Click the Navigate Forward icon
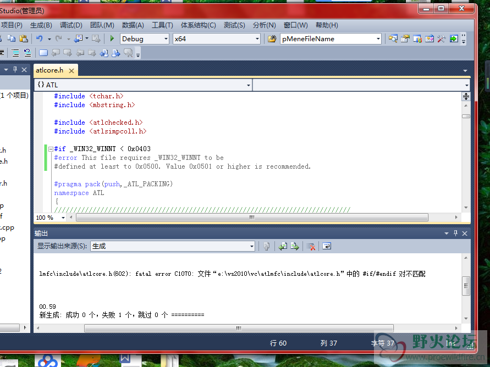 point(96,38)
